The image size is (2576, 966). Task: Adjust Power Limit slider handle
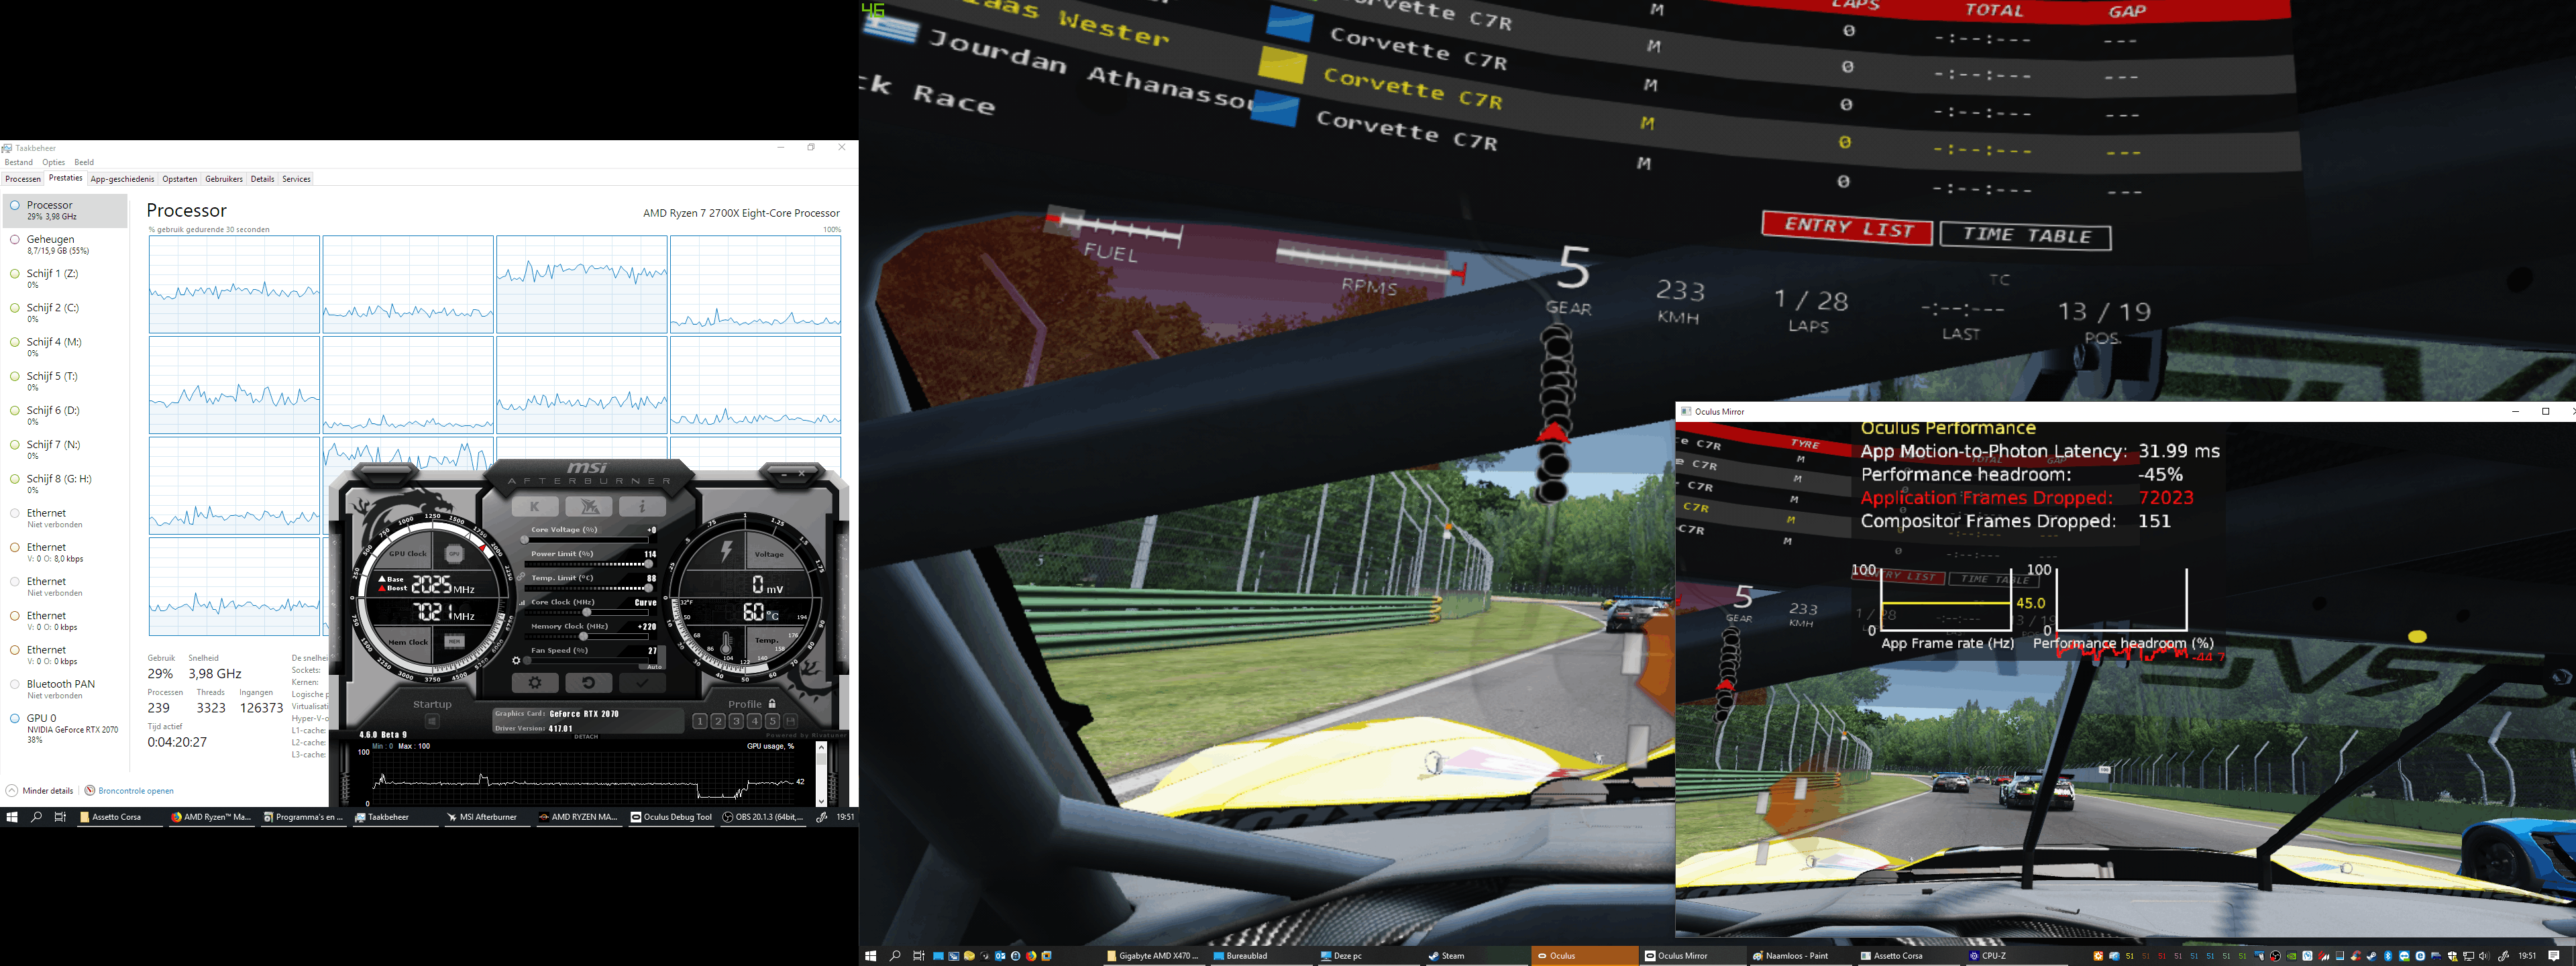tap(648, 564)
